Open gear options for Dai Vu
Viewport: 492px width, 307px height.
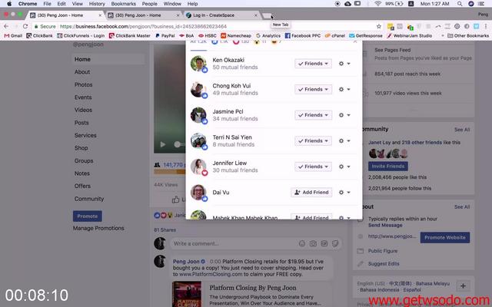(x=344, y=193)
